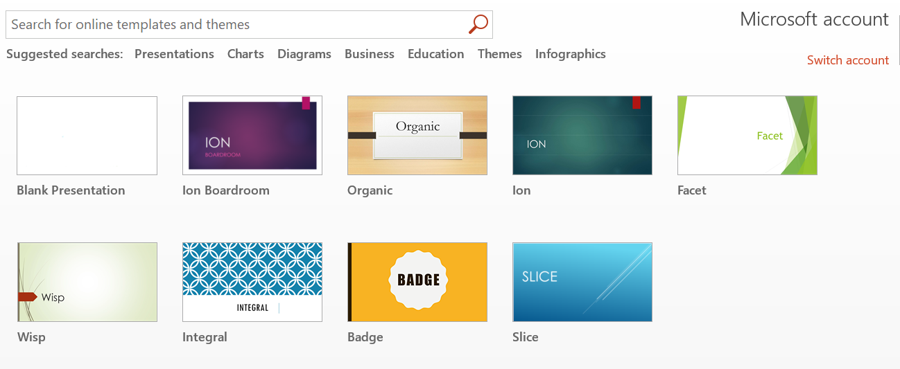Click the Slice caption below thumbnail
The width and height of the screenshot is (900, 369).
(526, 337)
